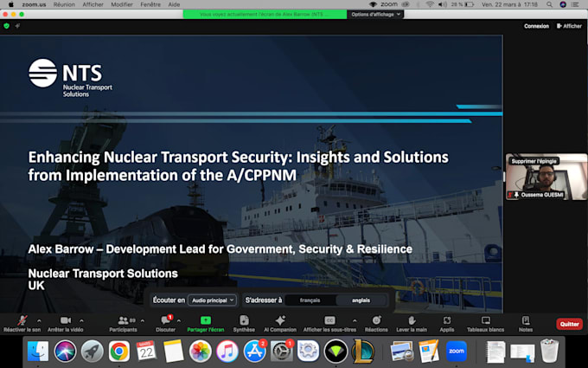Screen dimensions: 588x368
Task: Open the Participants panel
Action: [x=123, y=324]
